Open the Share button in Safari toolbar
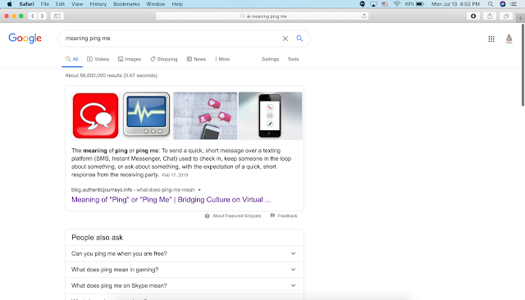 click(490, 16)
